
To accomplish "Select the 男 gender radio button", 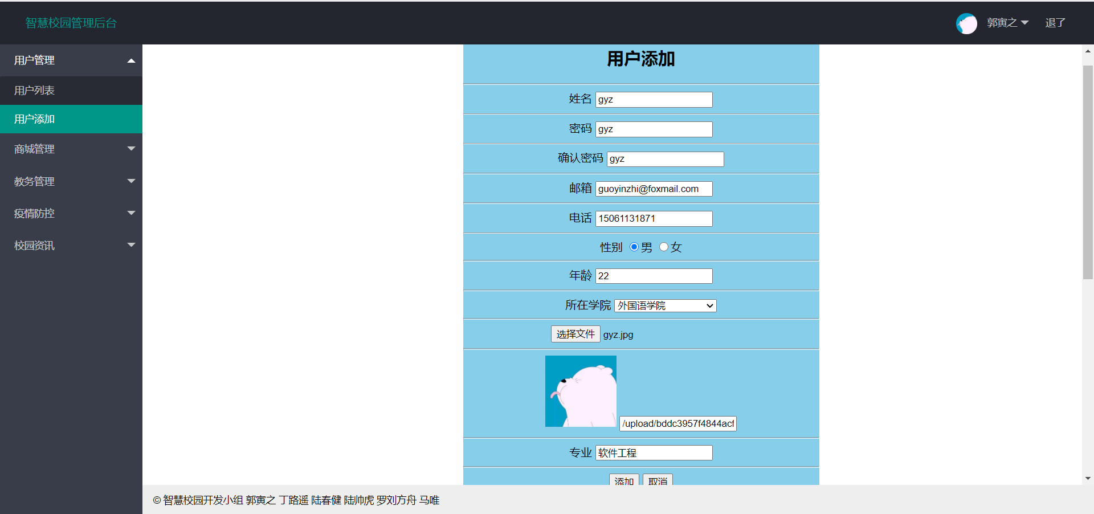I will point(634,247).
